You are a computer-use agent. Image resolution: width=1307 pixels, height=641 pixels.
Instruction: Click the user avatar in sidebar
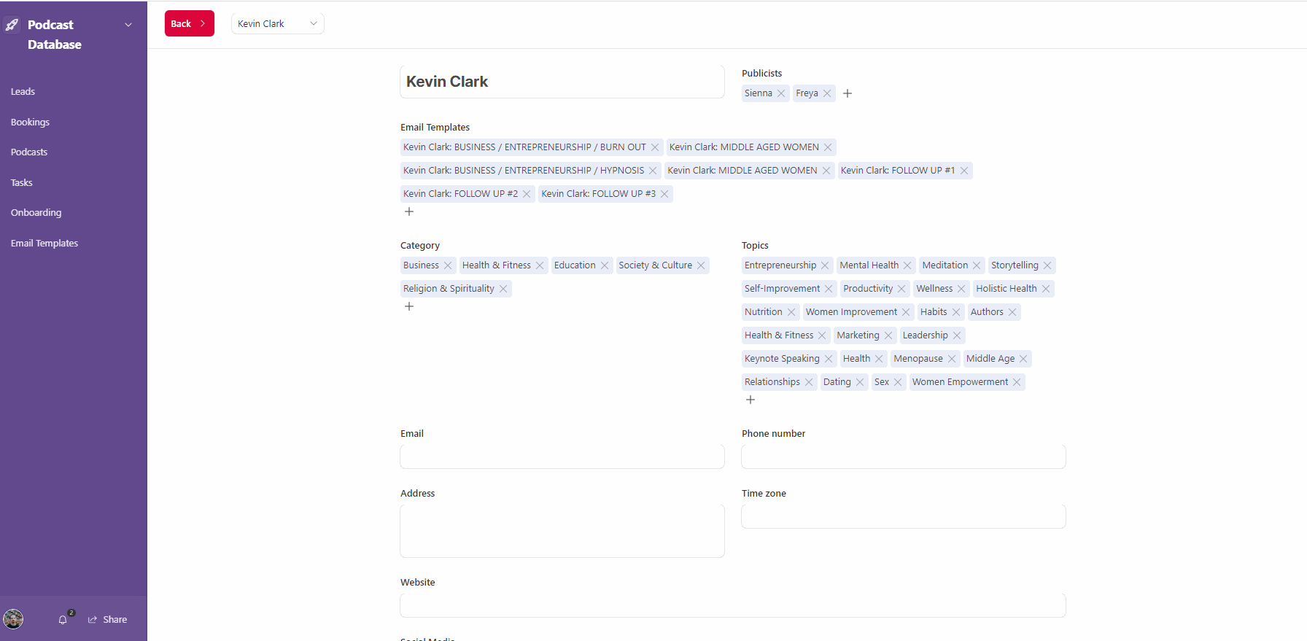coord(13,619)
